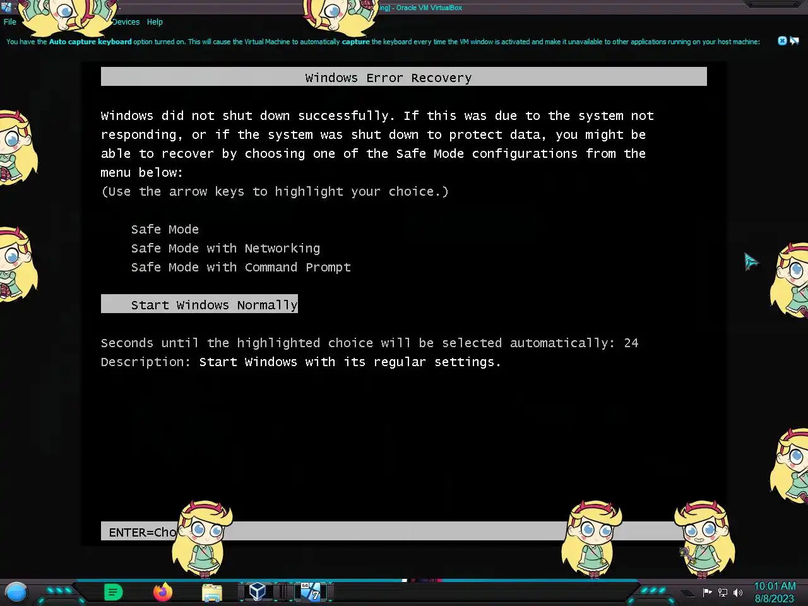Launch Firefox from the taskbar
Screen dimensions: 808x606
(x=163, y=592)
